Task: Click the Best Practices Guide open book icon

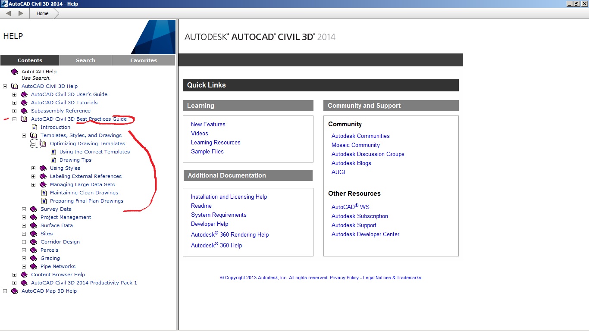Action: pyautogui.click(x=24, y=119)
